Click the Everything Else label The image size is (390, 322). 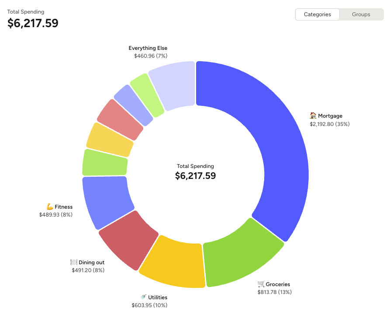pyautogui.click(x=148, y=48)
